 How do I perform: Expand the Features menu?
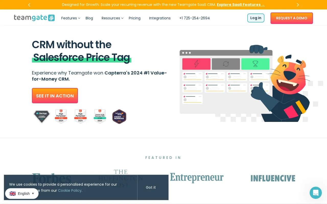[71, 18]
